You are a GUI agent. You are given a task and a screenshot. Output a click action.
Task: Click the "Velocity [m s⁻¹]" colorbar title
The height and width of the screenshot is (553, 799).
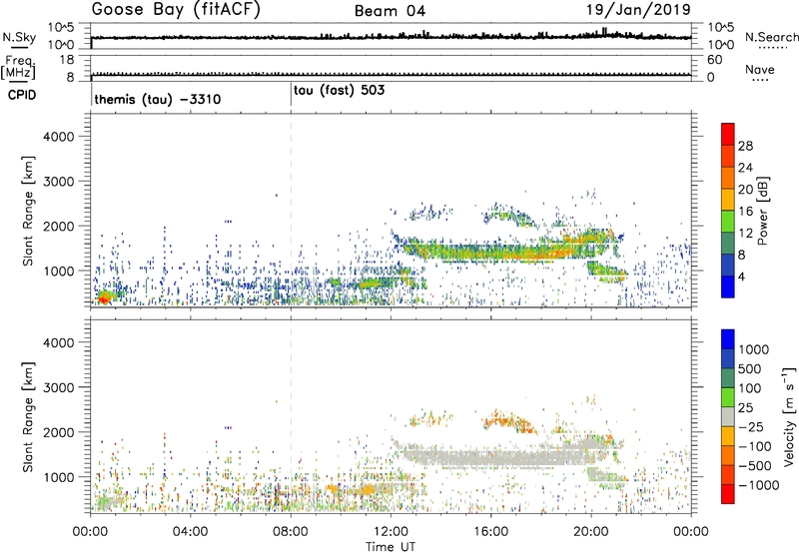tap(789, 416)
